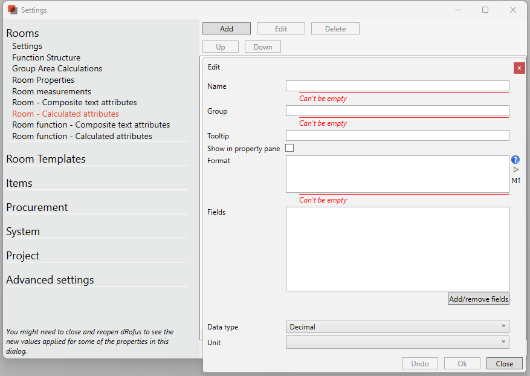Image resolution: width=530 pixels, height=376 pixels.
Task: Click the blue help icon beside Format
Action: (515, 160)
